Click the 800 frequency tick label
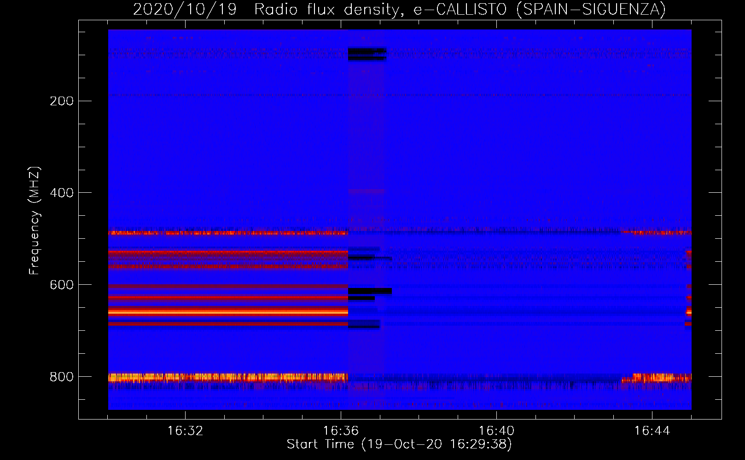The image size is (745, 460). click(62, 377)
